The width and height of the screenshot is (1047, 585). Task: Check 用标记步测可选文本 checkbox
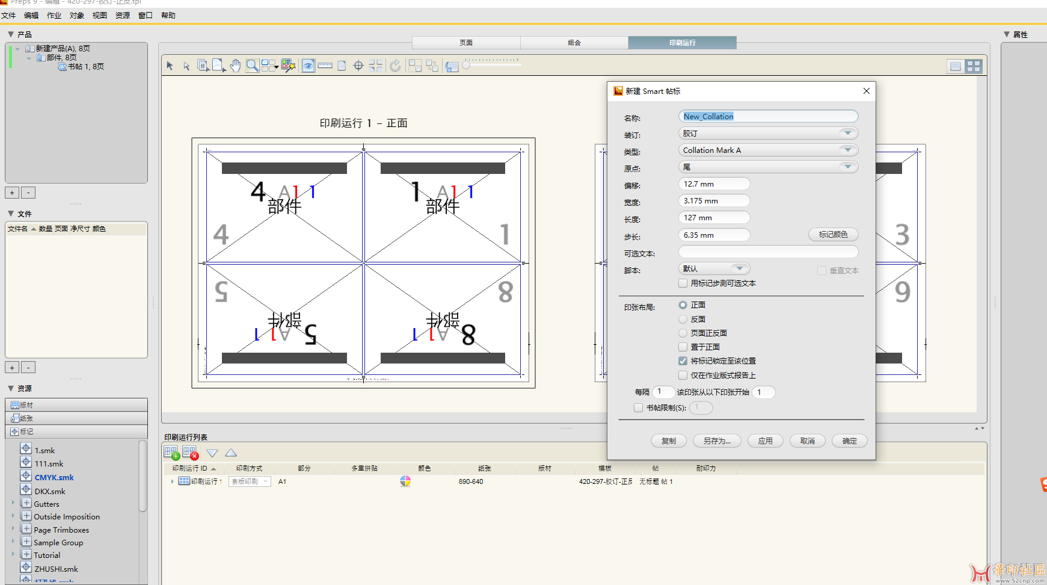tap(683, 283)
